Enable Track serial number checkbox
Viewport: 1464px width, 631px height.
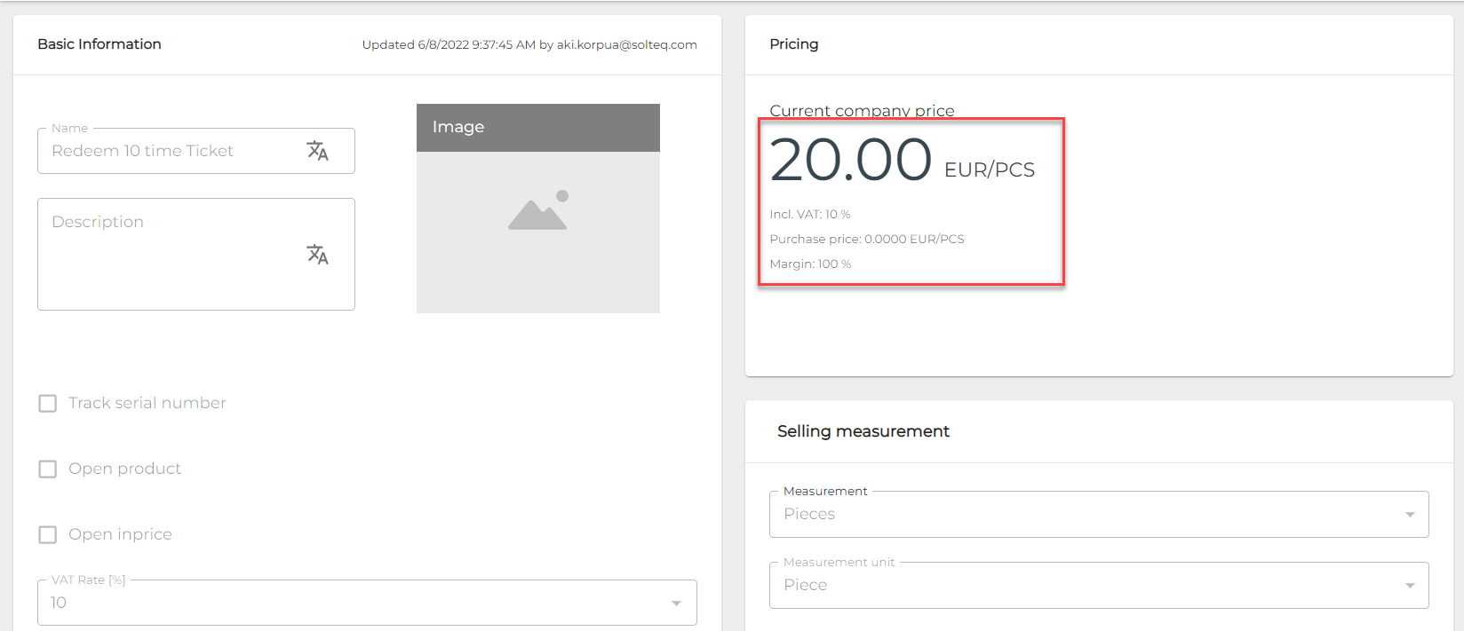tap(48, 404)
